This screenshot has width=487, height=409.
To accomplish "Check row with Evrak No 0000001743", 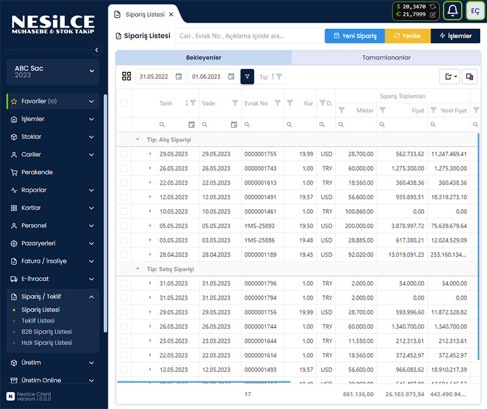I will [124, 168].
